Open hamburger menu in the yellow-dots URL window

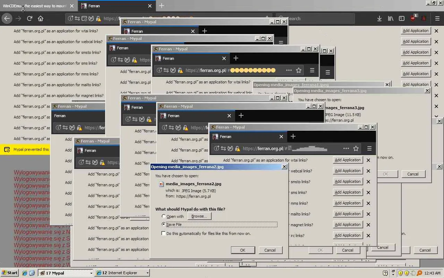[312, 70]
